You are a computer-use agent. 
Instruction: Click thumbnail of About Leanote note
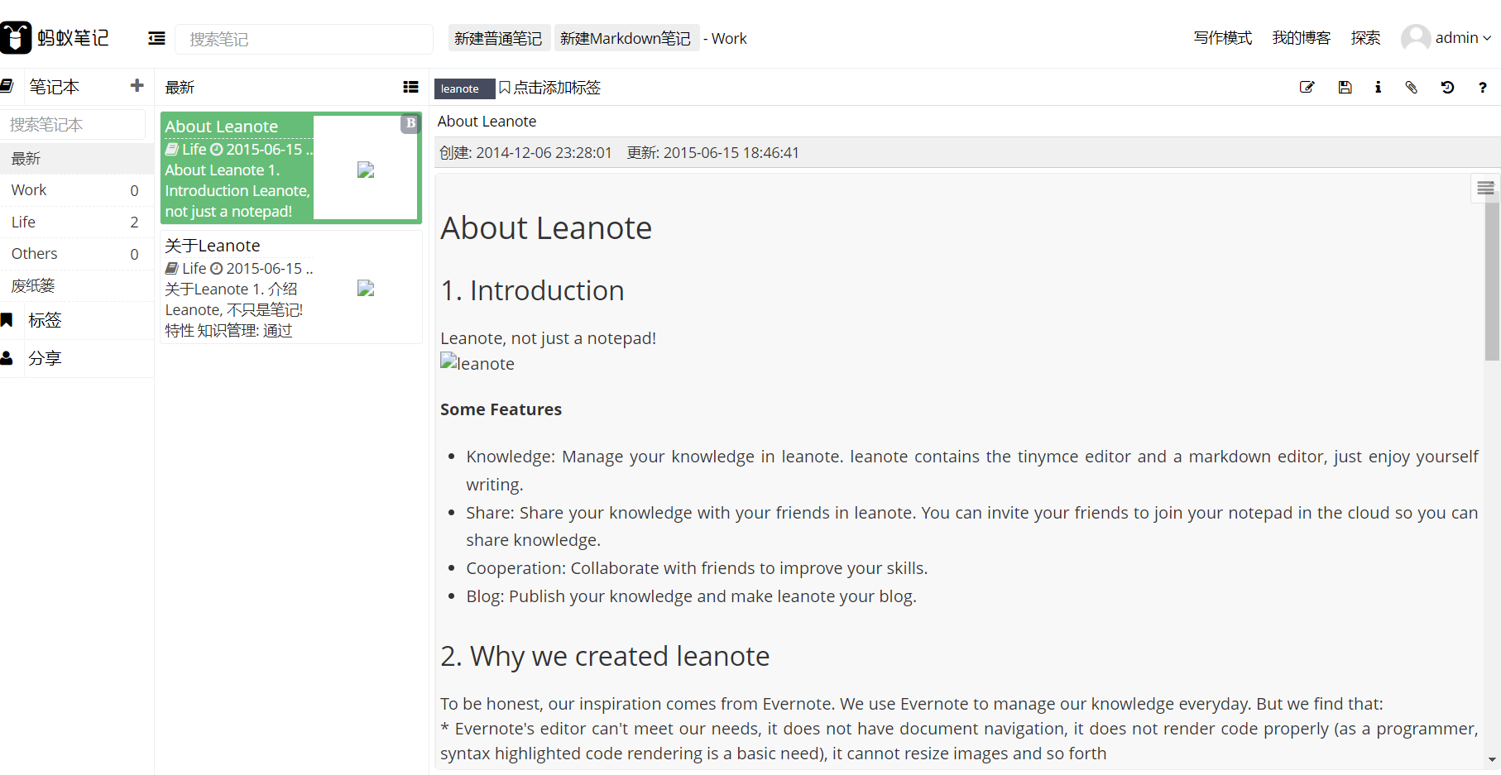click(366, 170)
